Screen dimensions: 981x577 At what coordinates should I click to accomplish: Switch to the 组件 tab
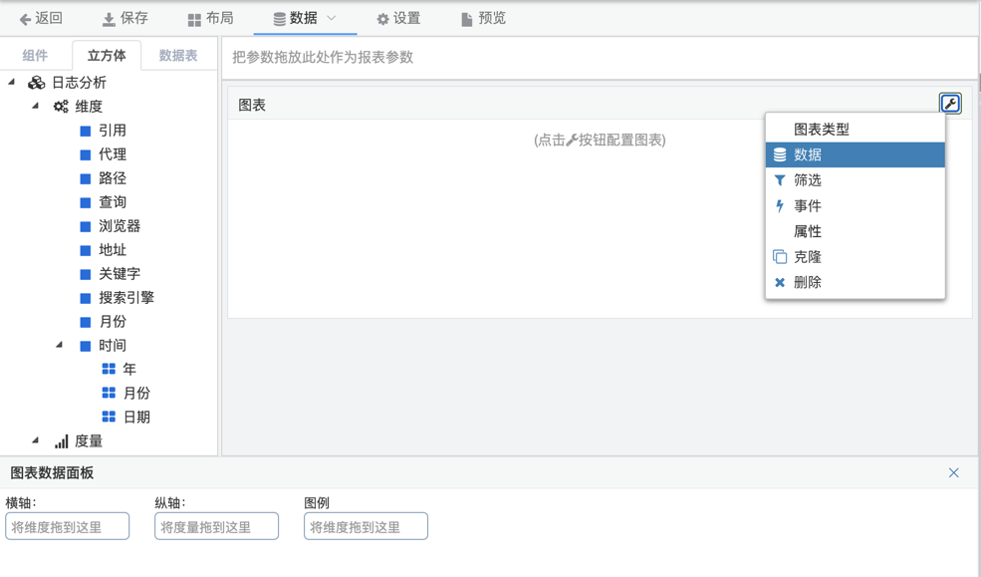coord(35,56)
